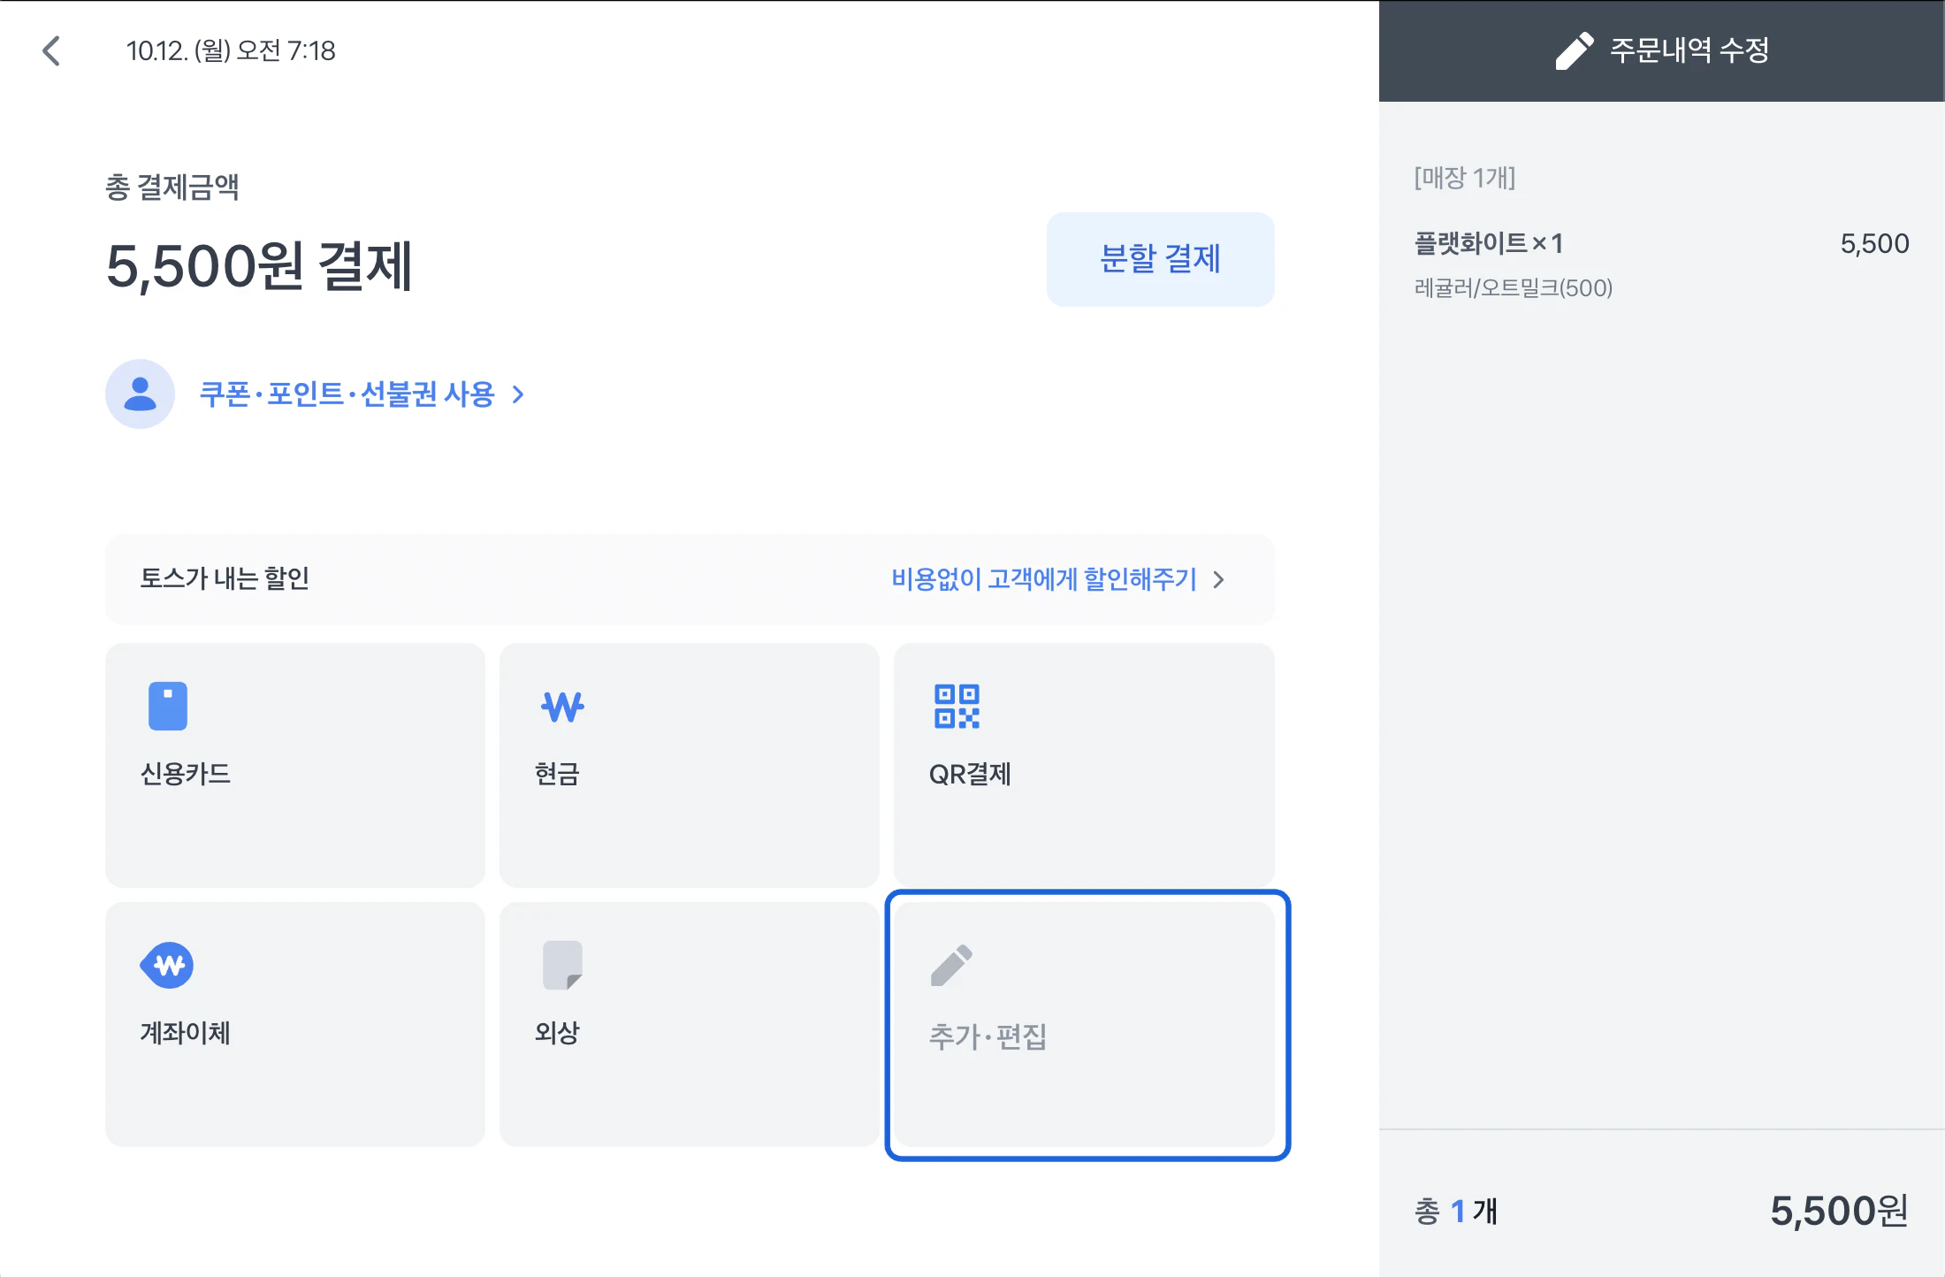Click bottom total 5,500원 in order panel
This screenshot has height=1277, width=1945.
tap(1839, 1211)
